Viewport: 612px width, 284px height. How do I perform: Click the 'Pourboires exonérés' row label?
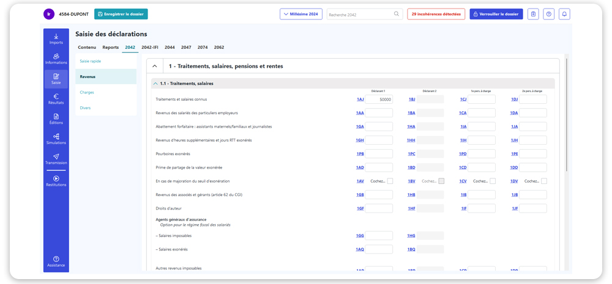[x=173, y=154]
